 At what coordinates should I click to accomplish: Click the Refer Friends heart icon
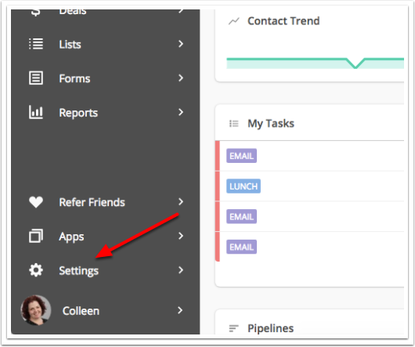coord(36,202)
